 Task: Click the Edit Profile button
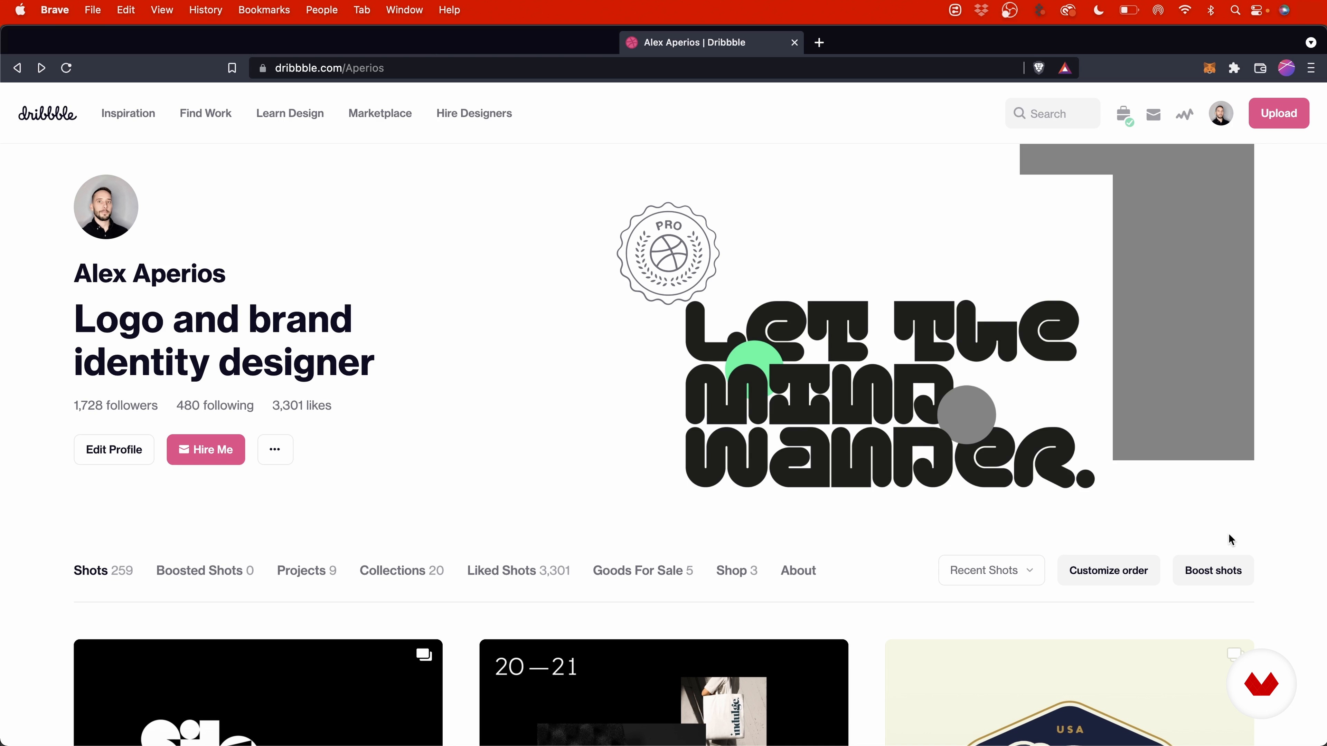pos(114,449)
